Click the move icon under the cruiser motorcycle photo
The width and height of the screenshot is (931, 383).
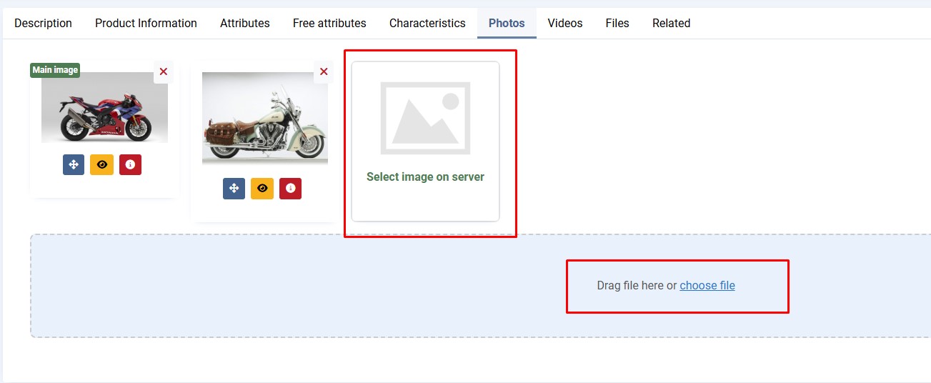click(x=234, y=188)
